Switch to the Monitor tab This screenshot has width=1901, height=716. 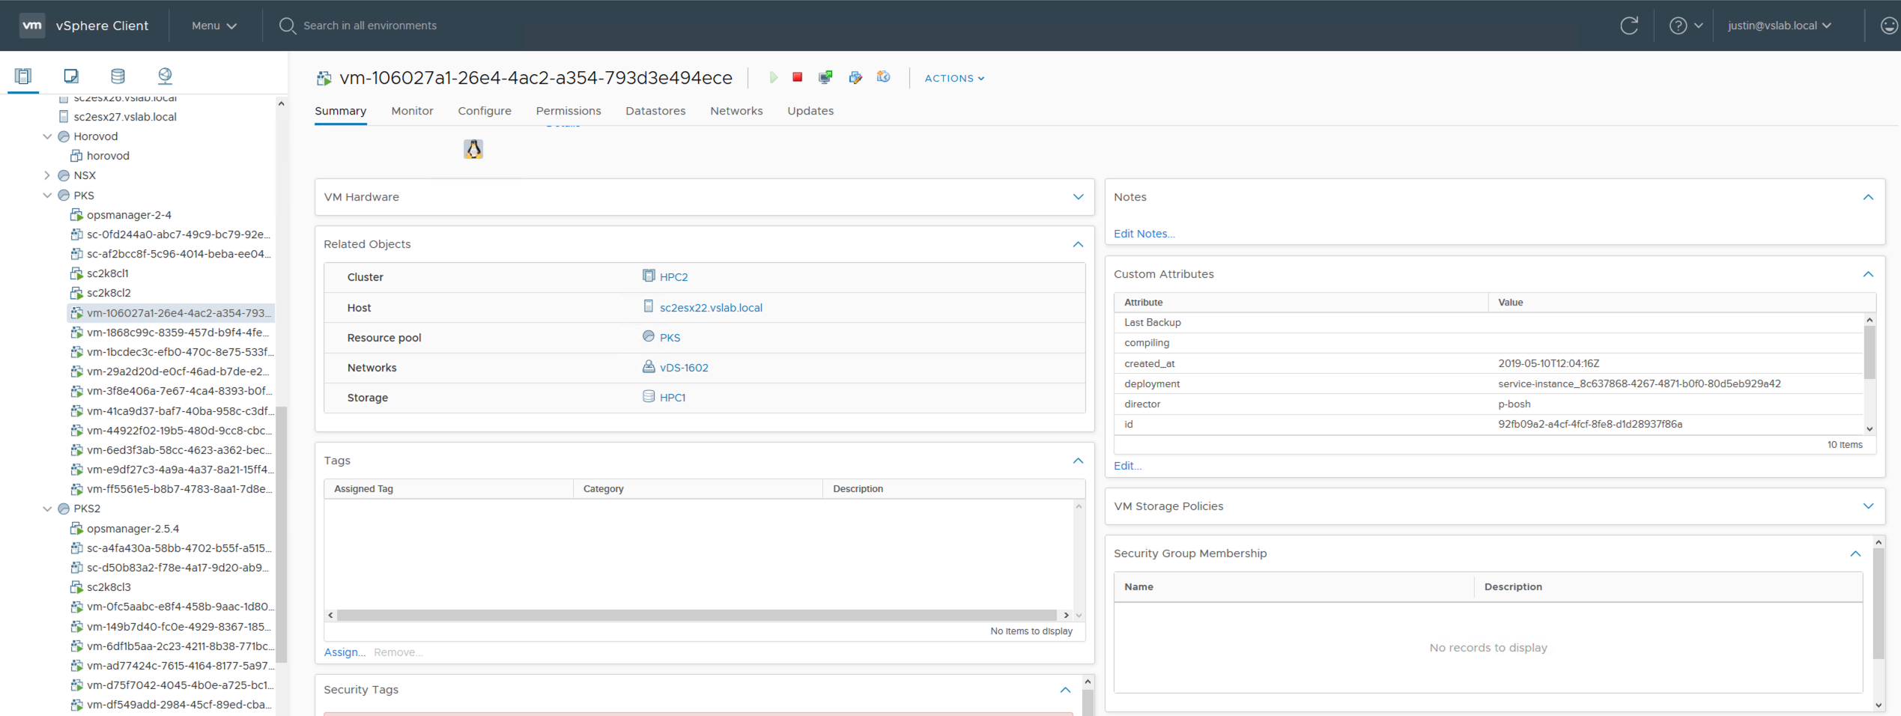(412, 111)
